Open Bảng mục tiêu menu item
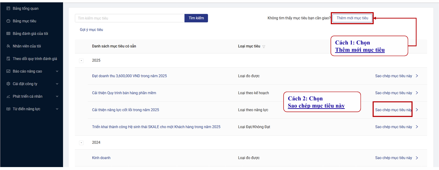 [x=24, y=21]
